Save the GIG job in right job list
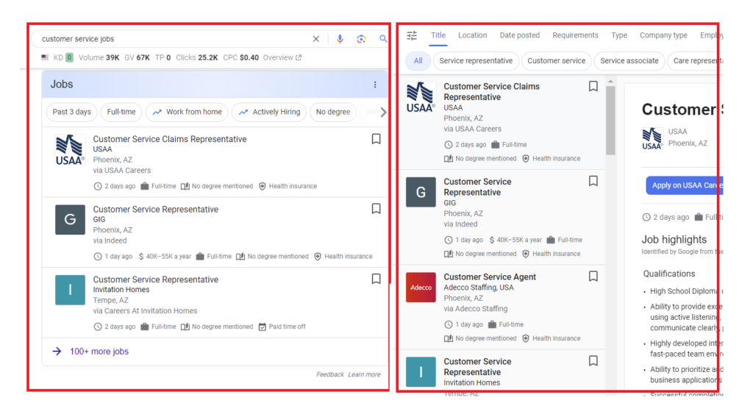This screenshot has width=753, height=414. 593,181
